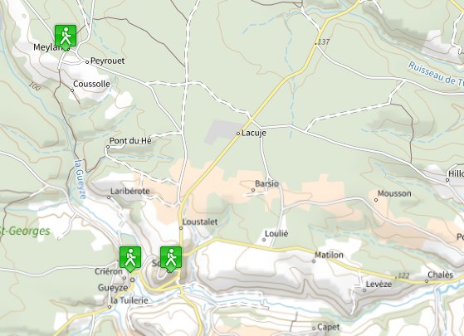Open the hiking marker below Loustalet
The image size is (464, 336).
click(x=171, y=259)
